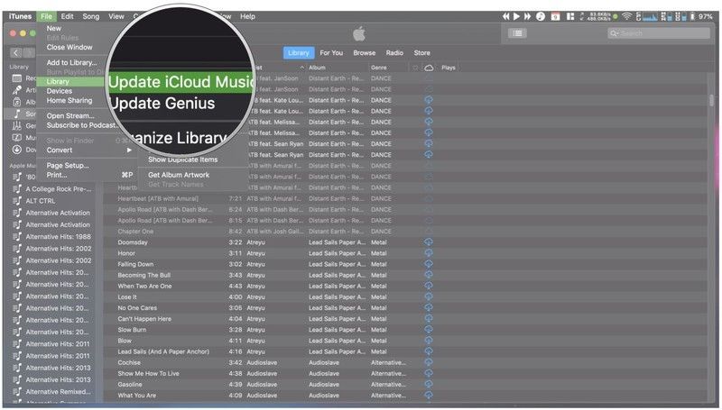Open the A College Rock Pre- playlist
This screenshot has width=722, height=410.
click(59, 189)
